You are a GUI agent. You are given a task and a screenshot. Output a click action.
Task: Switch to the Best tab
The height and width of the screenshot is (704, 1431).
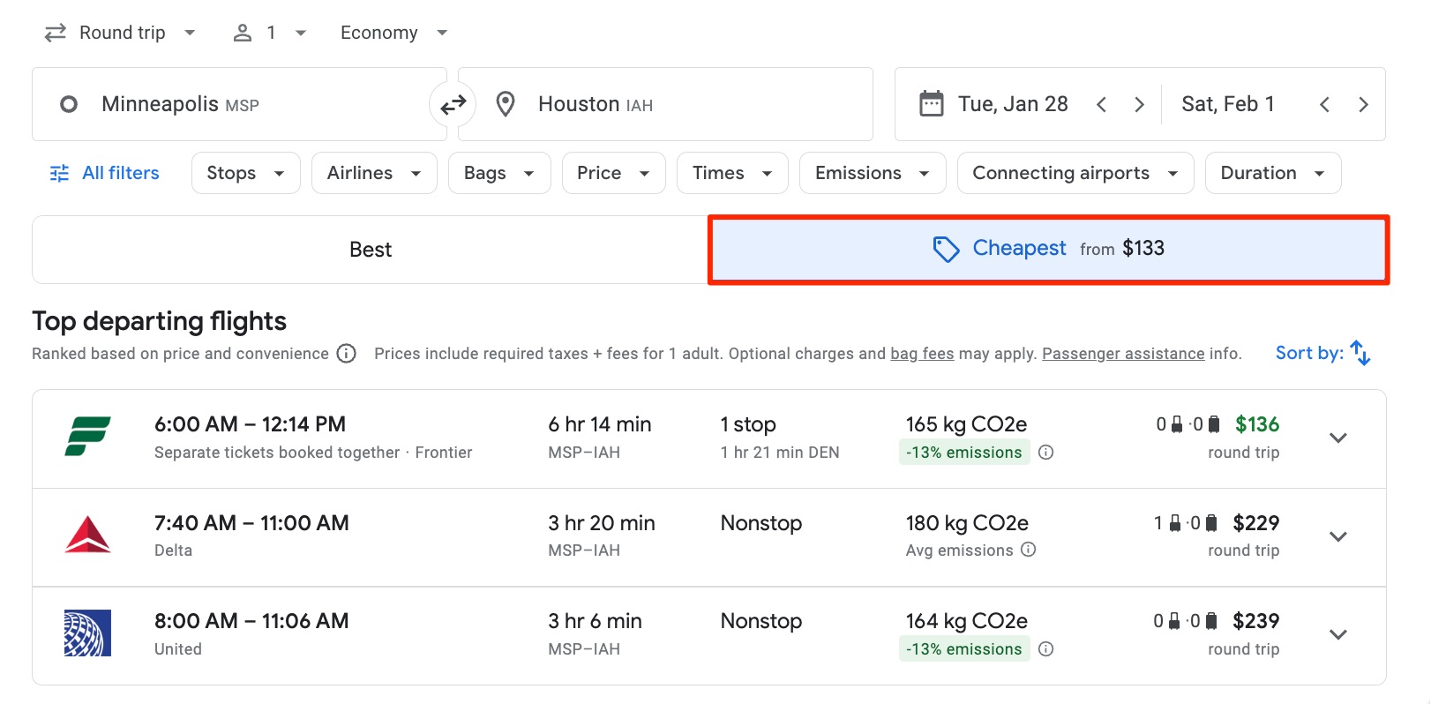click(x=371, y=250)
